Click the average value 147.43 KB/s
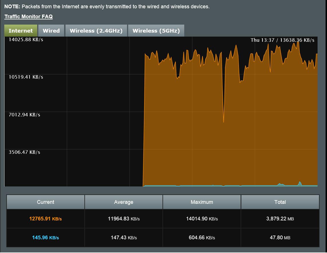327x253 pixels. coord(124,238)
